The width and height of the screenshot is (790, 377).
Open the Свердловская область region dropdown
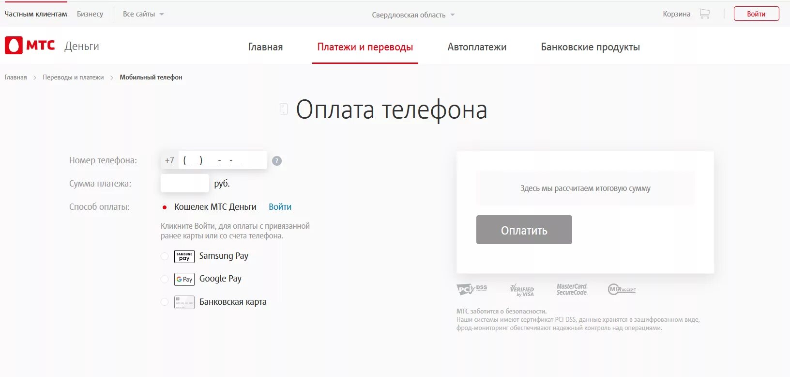(x=413, y=15)
